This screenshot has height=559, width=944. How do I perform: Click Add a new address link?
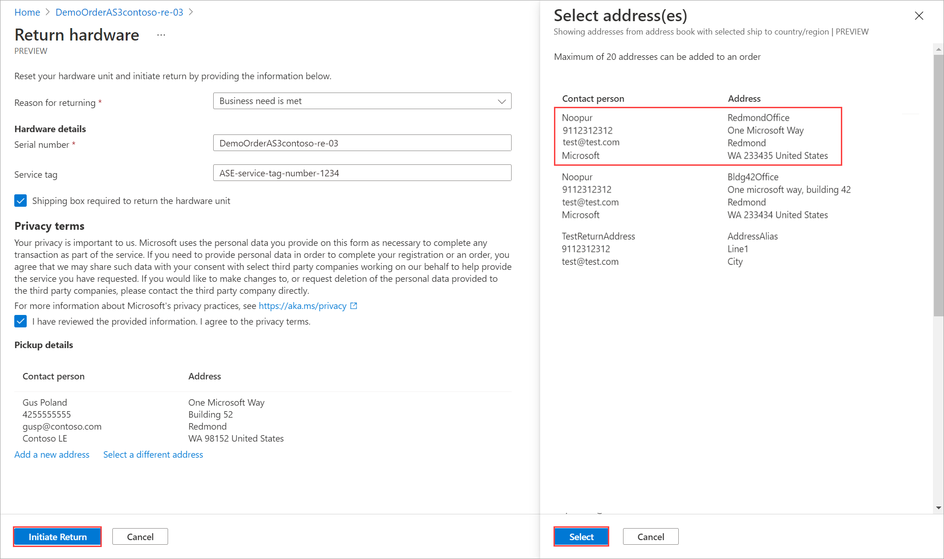(52, 454)
